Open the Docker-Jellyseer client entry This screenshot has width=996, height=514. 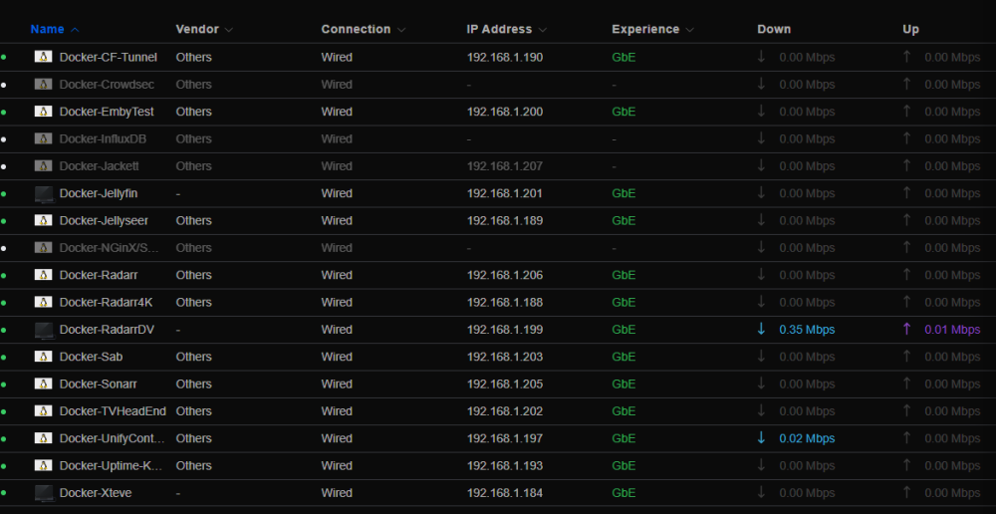coord(104,220)
